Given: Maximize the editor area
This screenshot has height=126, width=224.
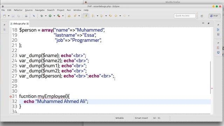Looking at the screenshot, I should pyautogui.click(x=209, y=23).
